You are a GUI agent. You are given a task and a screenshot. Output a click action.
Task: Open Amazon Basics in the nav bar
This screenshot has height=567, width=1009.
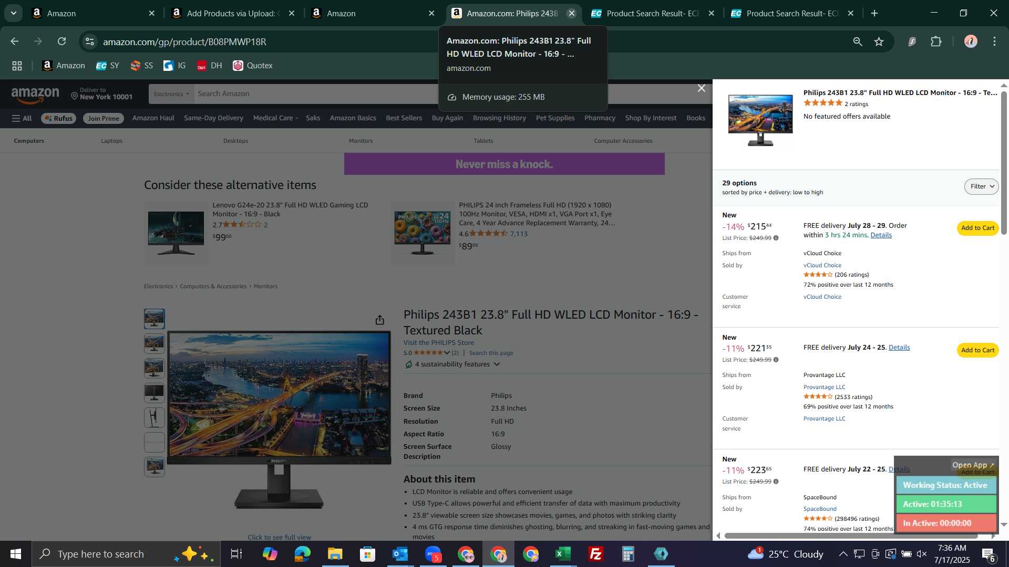(x=353, y=118)
